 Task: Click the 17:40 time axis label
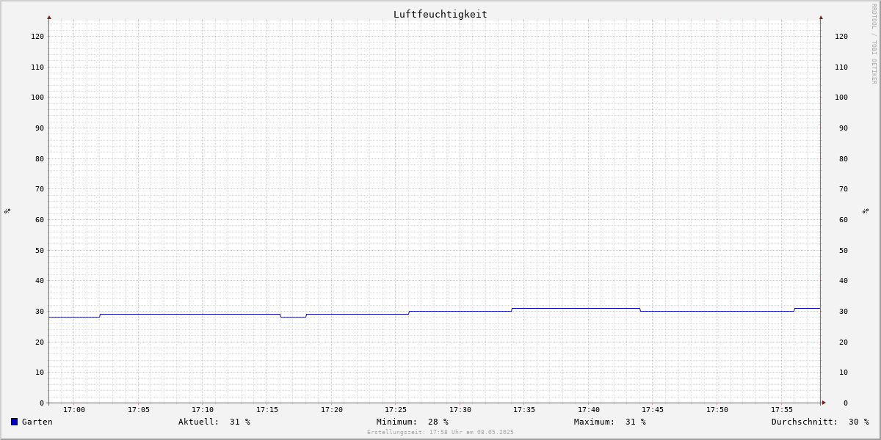tap(589, 410)
